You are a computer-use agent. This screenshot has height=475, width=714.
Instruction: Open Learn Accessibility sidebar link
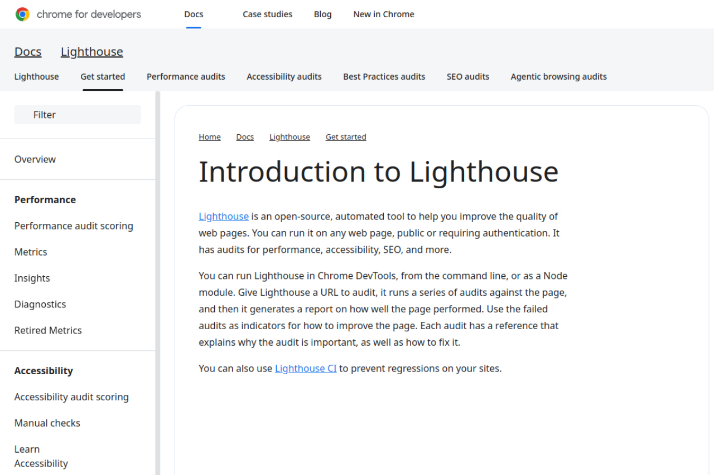pos(41,457)
